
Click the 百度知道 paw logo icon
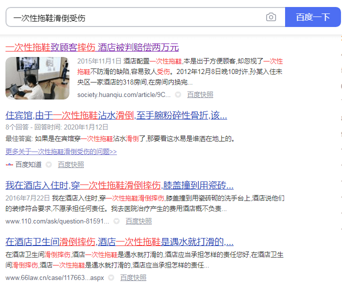coord(9,164)
